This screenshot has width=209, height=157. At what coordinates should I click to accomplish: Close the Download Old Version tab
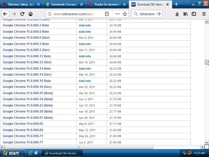pos(167,4)
